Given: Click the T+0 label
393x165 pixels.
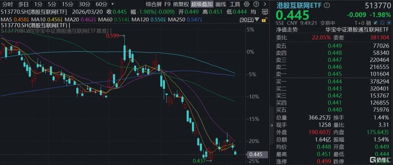Looking at the screenshot, I should tap(360, 23).
